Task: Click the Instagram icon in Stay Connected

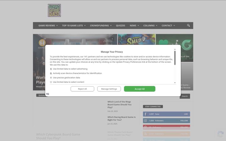Action: [145, 121]
